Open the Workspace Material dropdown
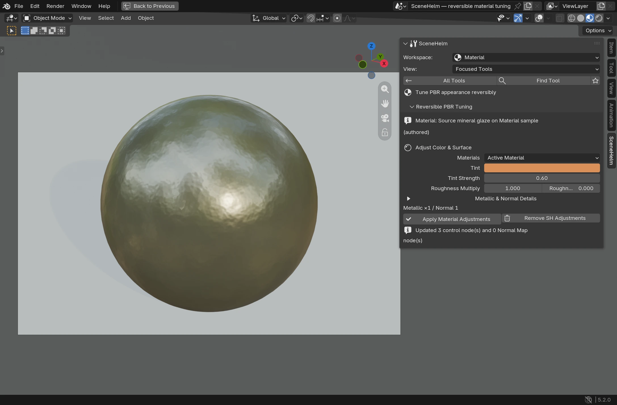The image size is (617, 405). pos(526,58)
